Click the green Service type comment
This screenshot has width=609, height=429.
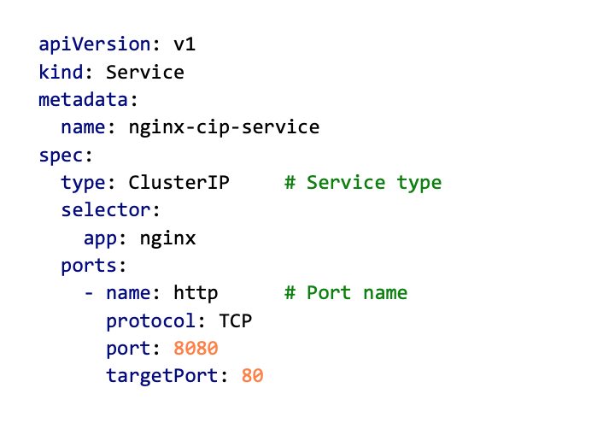pyautogui.click(x=363, y=183)
